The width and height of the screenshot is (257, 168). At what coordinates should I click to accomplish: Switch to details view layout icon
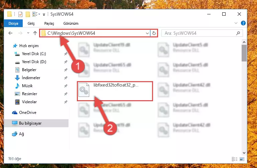(x=235, y=159)
